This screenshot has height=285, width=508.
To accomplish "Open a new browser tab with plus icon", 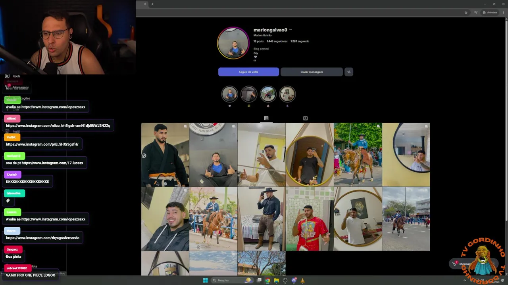I will [x=152, y=4].
